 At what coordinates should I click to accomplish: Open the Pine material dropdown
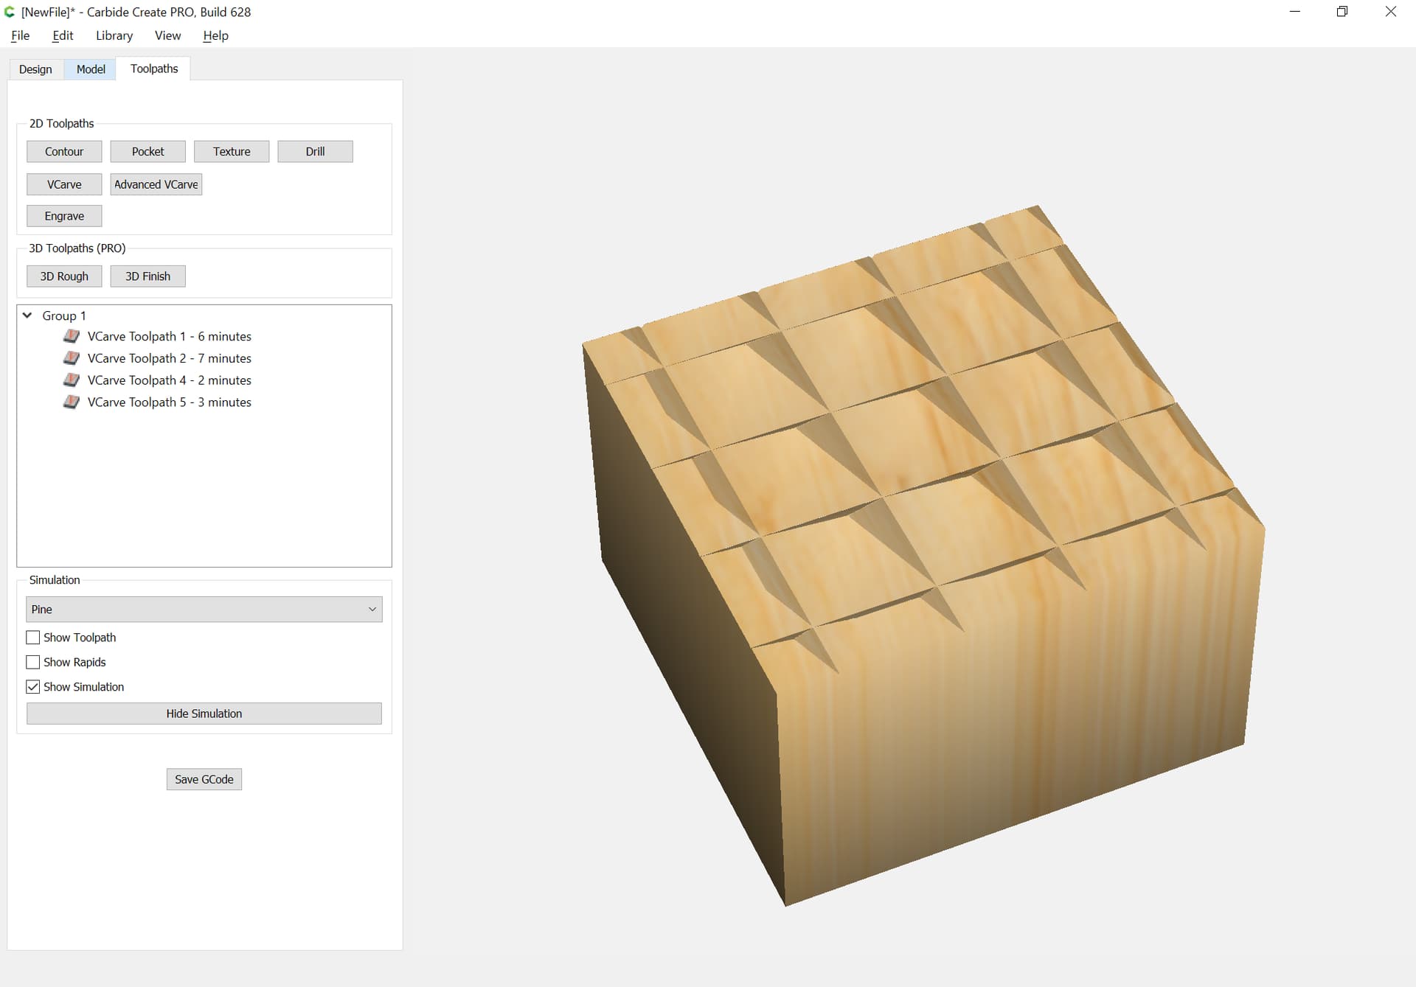click(x=204, y=610)
